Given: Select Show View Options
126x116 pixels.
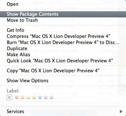Looking at the screenshot, I should [63, 81].
